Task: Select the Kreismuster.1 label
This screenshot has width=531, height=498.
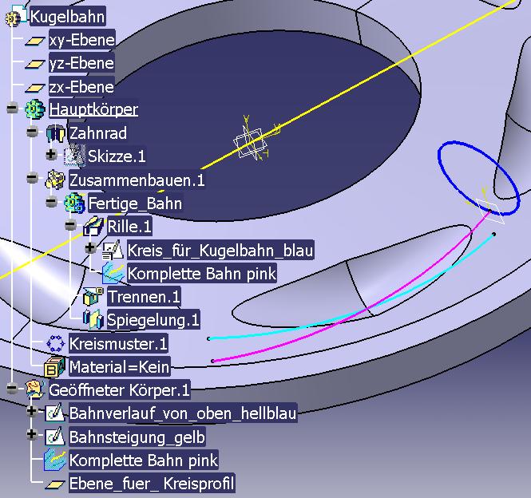Action: [118, 344]
